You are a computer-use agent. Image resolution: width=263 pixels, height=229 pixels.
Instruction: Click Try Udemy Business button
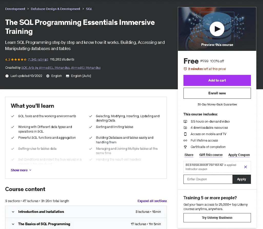coord(217,218)
